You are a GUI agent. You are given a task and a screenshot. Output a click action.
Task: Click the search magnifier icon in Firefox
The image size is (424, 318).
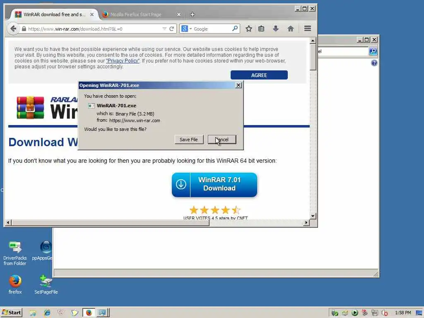click(x=235, y=29)
